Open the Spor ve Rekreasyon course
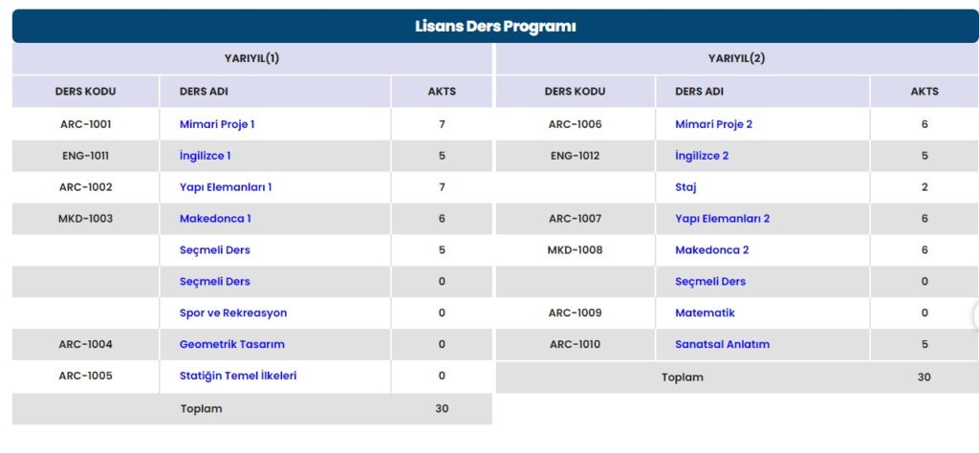The width and height of the screenshot is (979, 453). [x=233, y=313]
